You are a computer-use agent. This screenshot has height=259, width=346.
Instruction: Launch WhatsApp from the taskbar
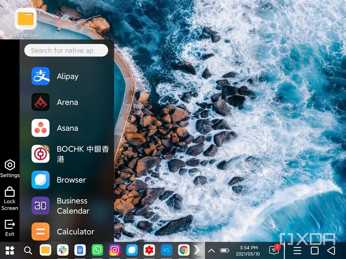point(97,250)
